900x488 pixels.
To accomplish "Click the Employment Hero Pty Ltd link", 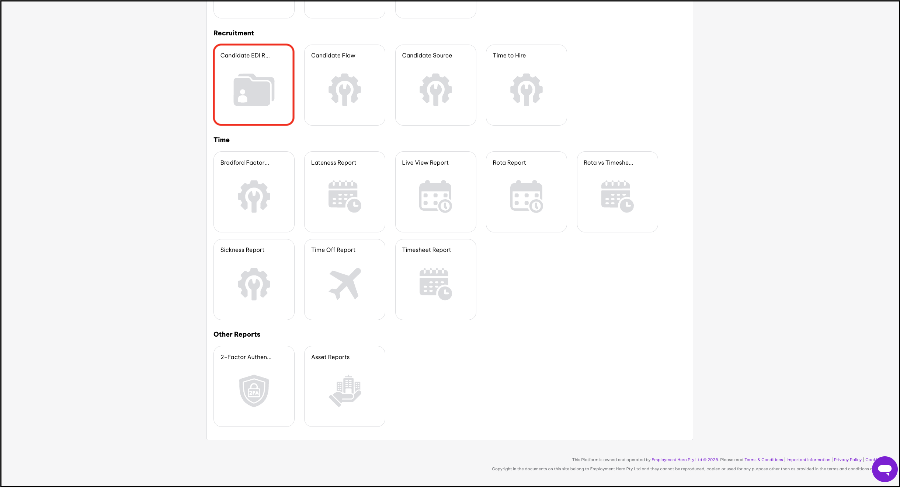I will tap(676, 460).
